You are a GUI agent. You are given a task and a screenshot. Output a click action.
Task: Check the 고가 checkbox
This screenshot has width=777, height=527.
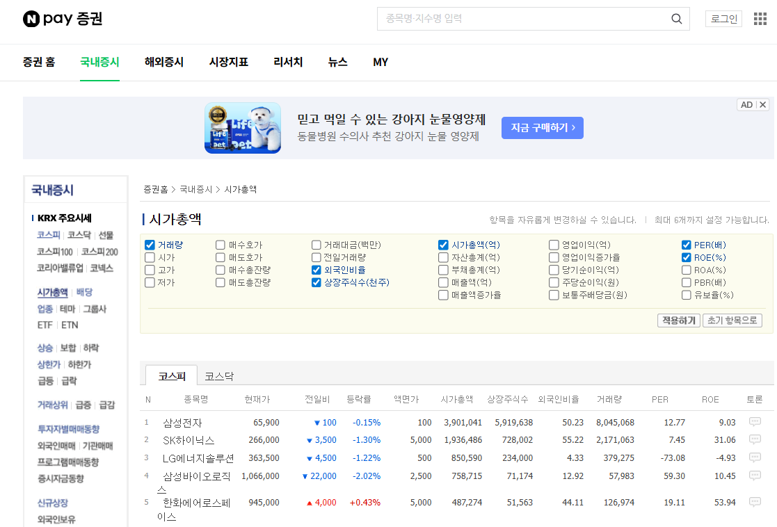pos(150,270)
